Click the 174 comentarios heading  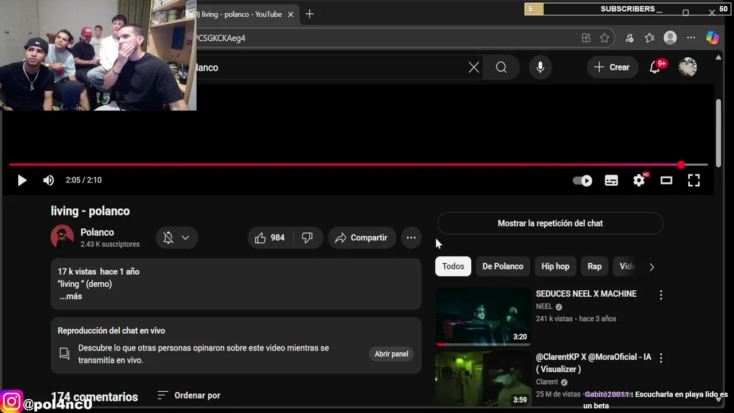click(x=95, y=396)
